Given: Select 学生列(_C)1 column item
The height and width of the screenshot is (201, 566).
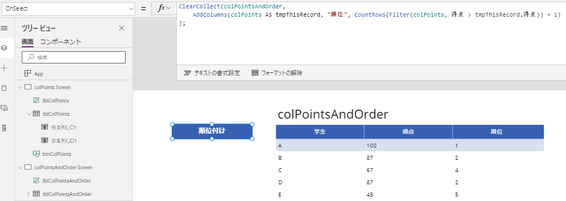Looking at the screenshot, I should (65, 140).
